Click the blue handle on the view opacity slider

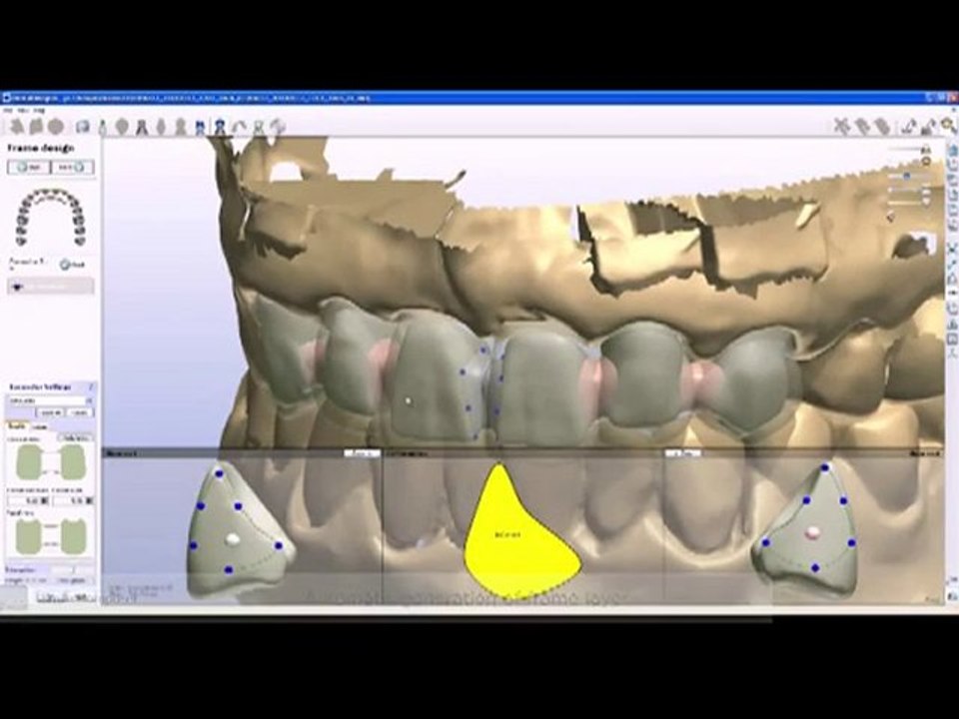pyautogui.click(x=907, y=176)
